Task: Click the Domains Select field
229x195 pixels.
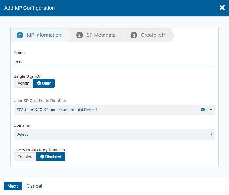Action: pos(111,134)
